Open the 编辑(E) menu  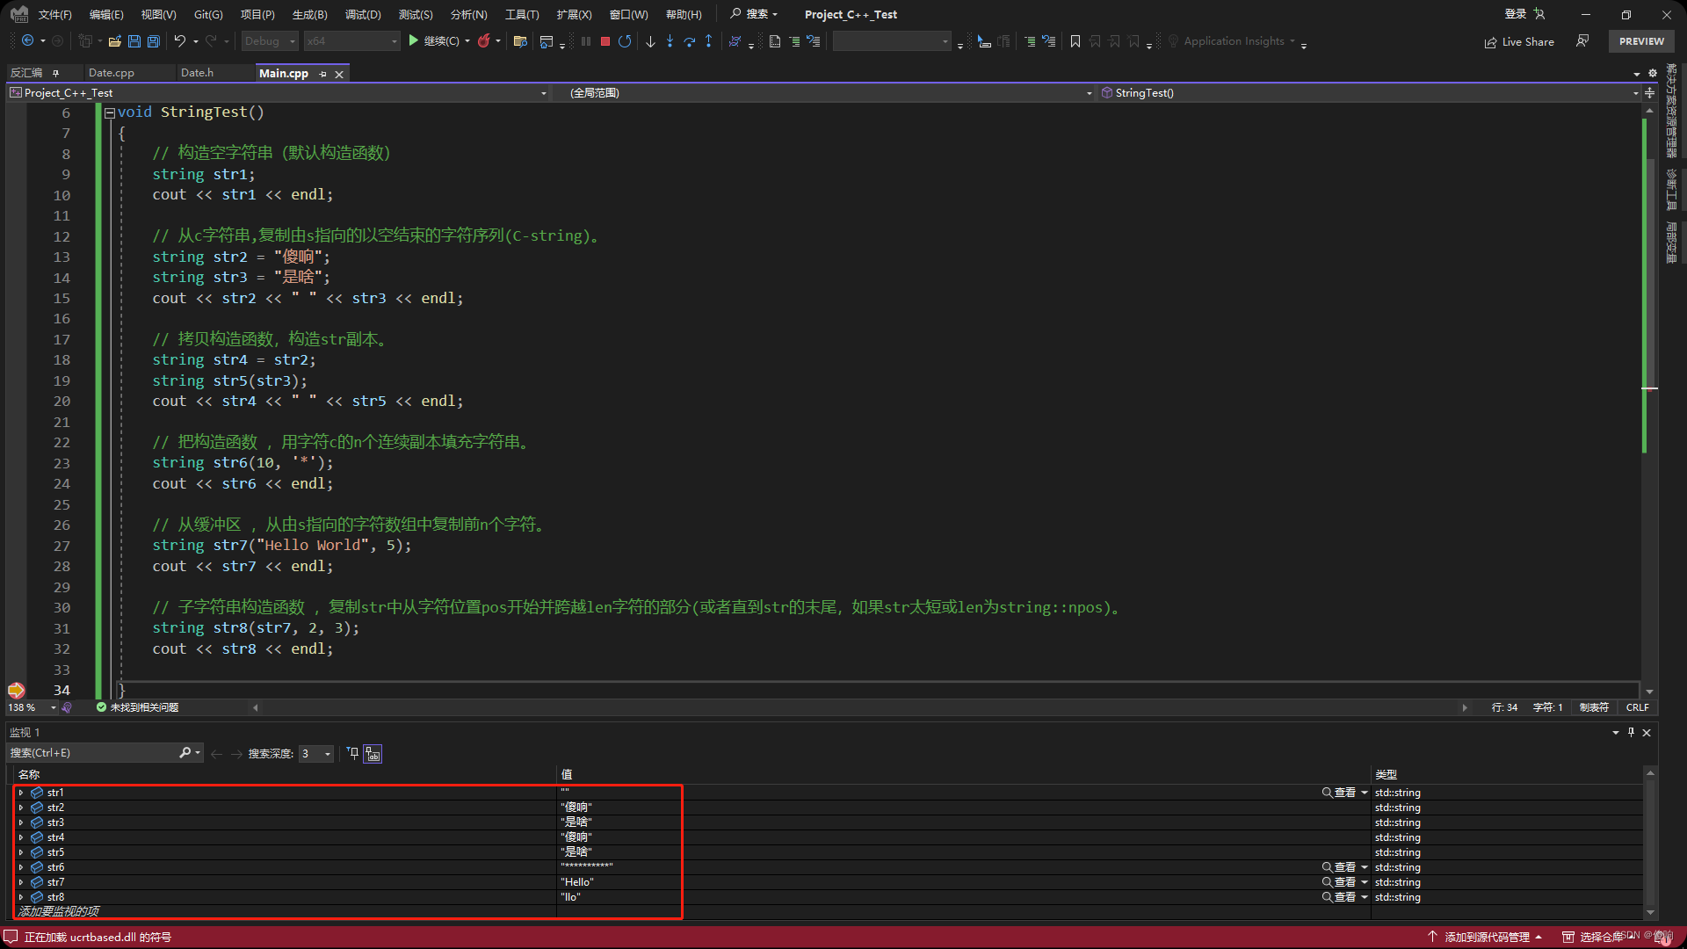coord(106,15)
